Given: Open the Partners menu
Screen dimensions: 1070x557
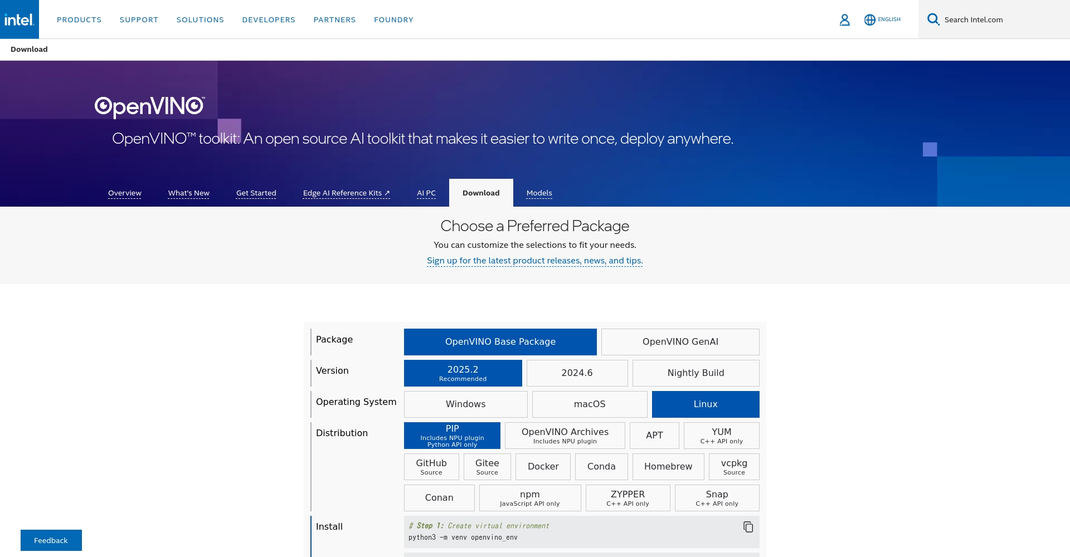Looking at the screenshot, I should (334, 19).
